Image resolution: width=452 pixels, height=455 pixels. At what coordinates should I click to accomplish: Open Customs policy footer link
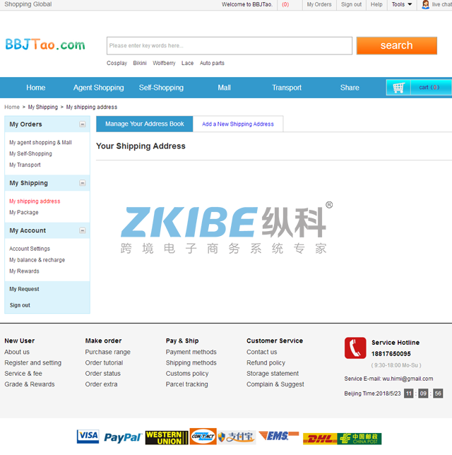tap(187, 374)
